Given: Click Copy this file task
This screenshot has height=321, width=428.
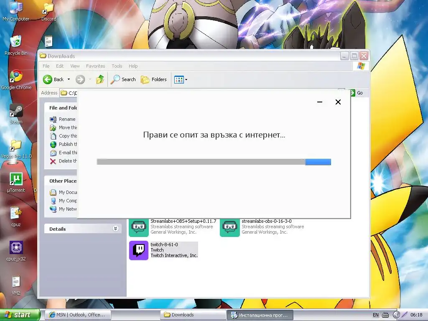Looking at the screenshot, I should (64, 136).
